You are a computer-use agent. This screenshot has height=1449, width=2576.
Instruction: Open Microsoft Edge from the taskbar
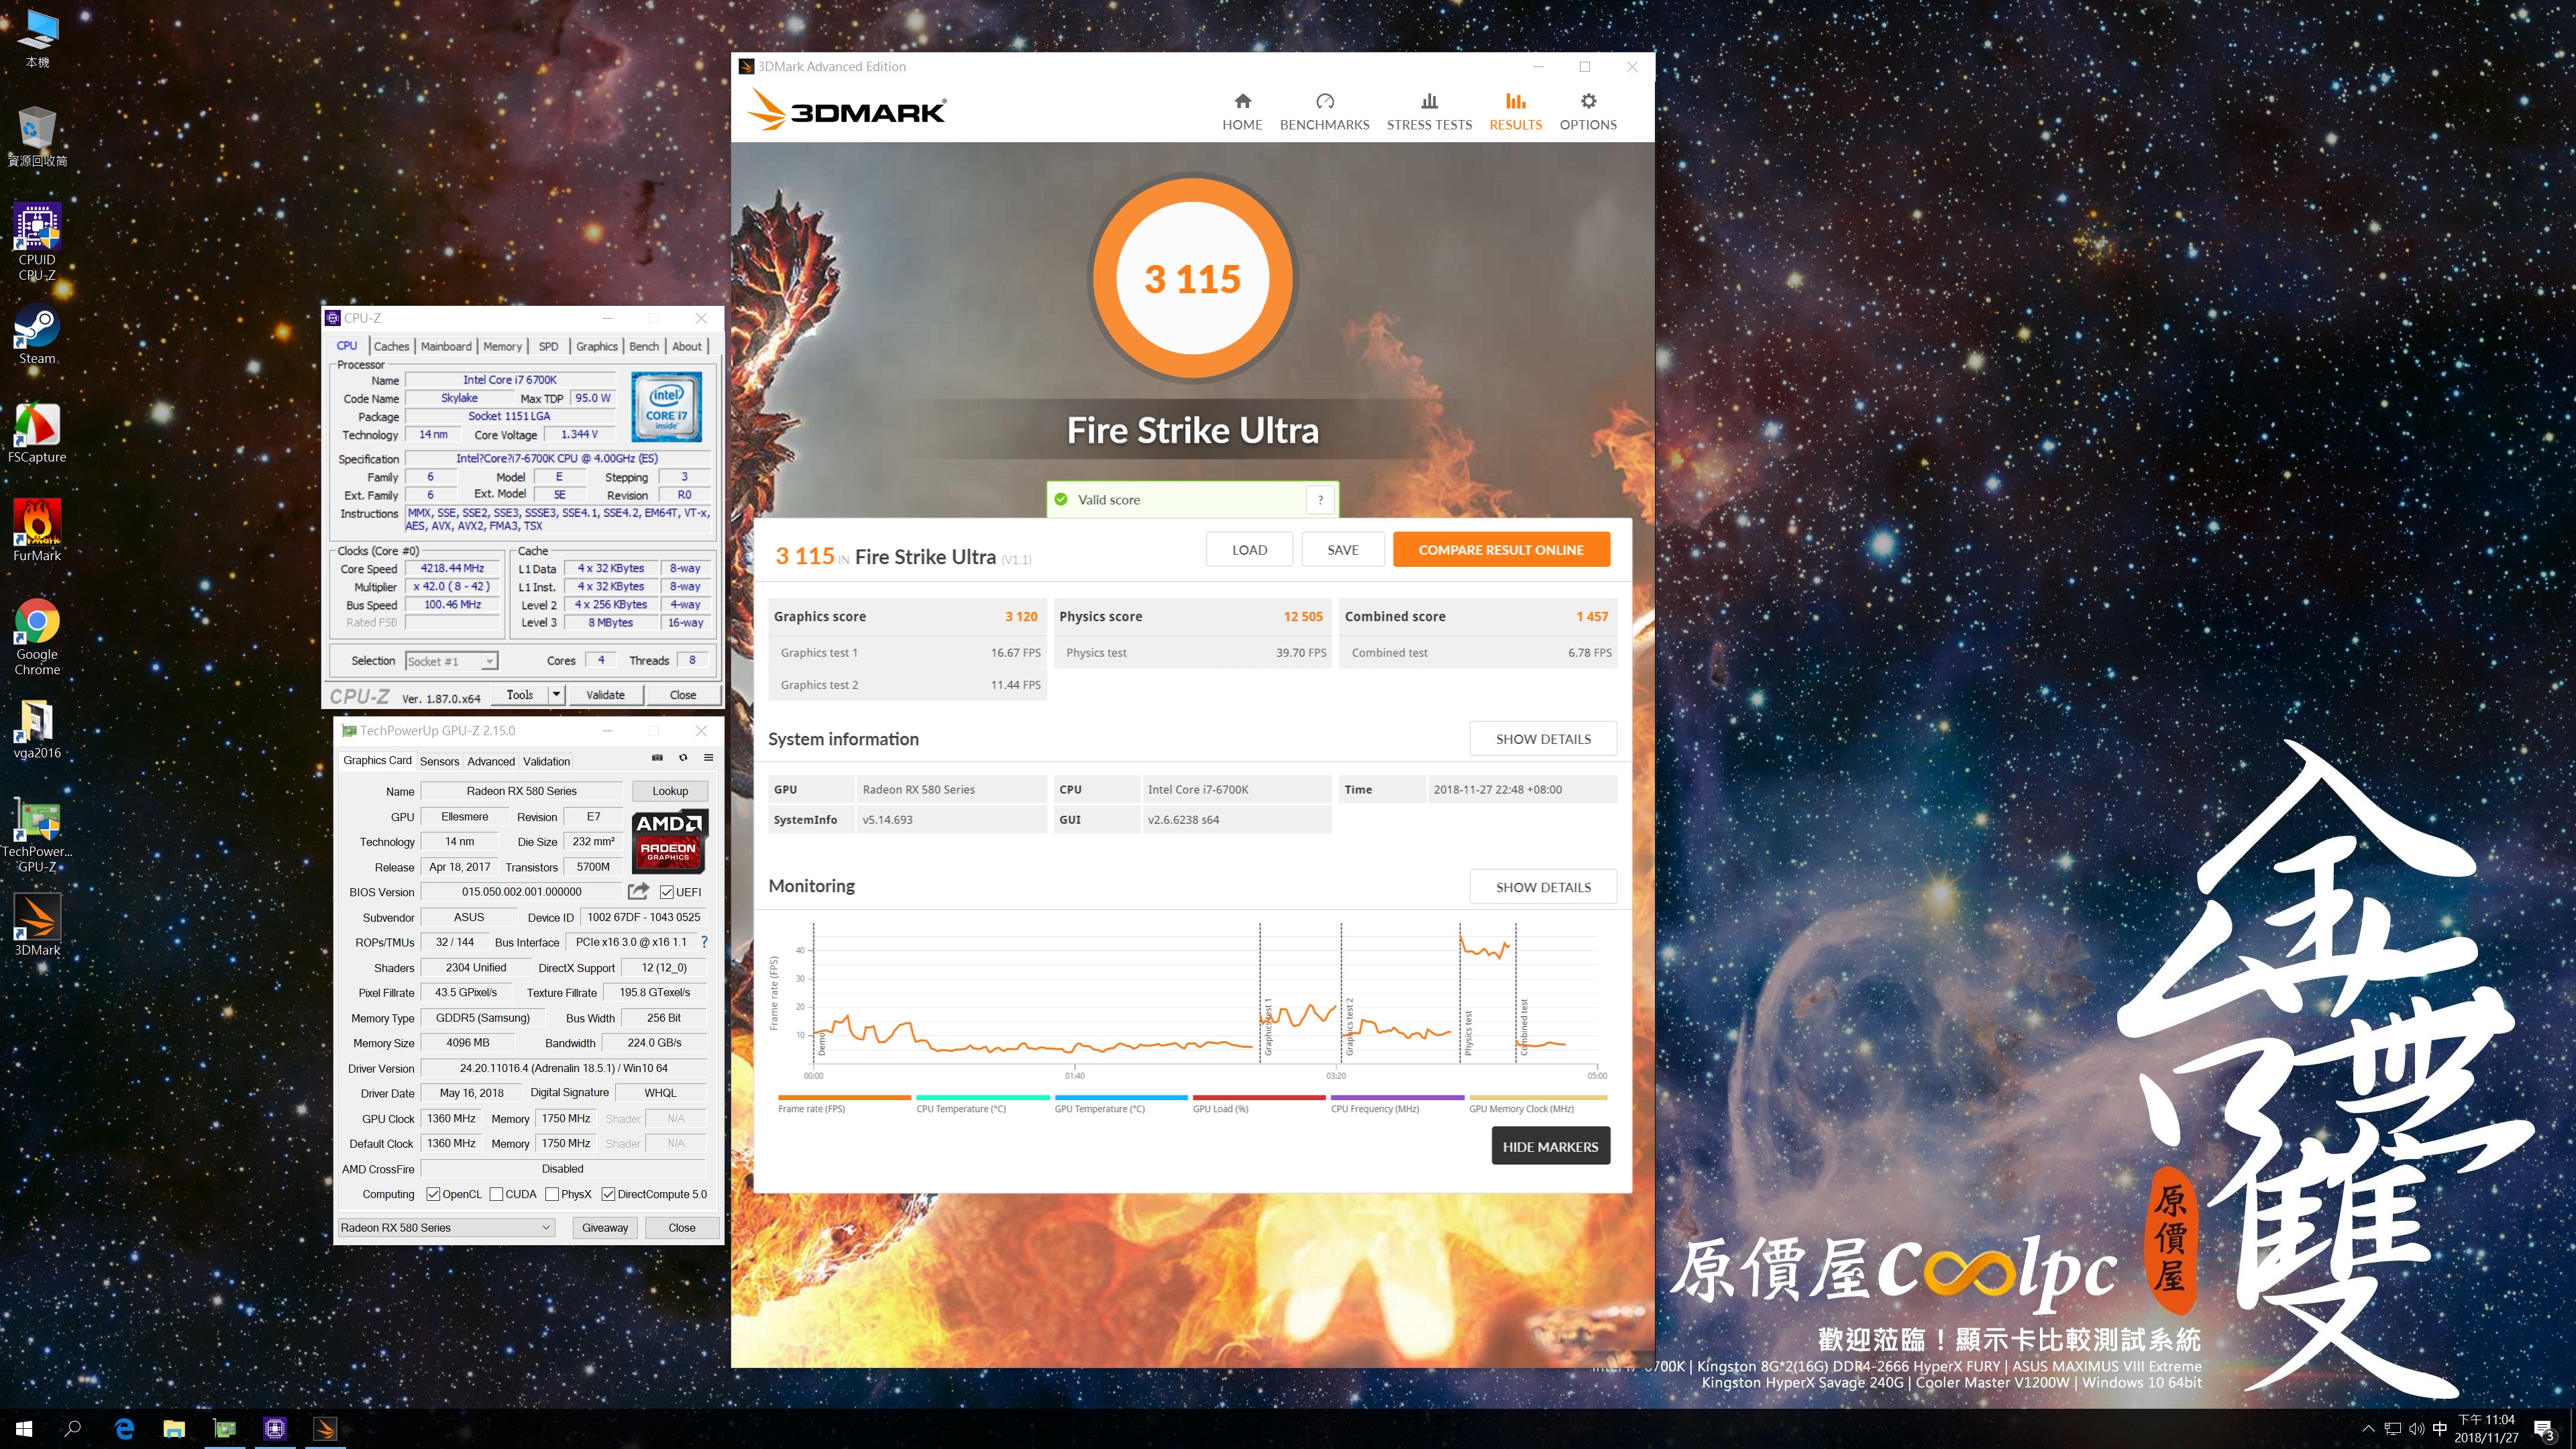(x=124, y=1428)
